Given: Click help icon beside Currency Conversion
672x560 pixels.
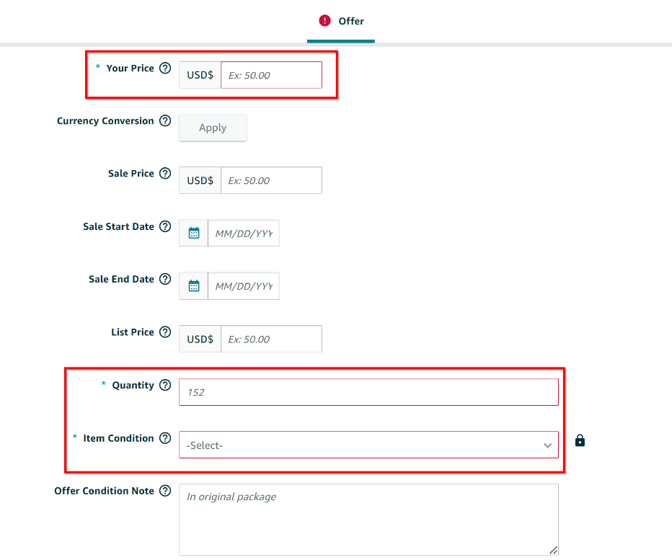Looking at the screenshot, I should [165, 121].
